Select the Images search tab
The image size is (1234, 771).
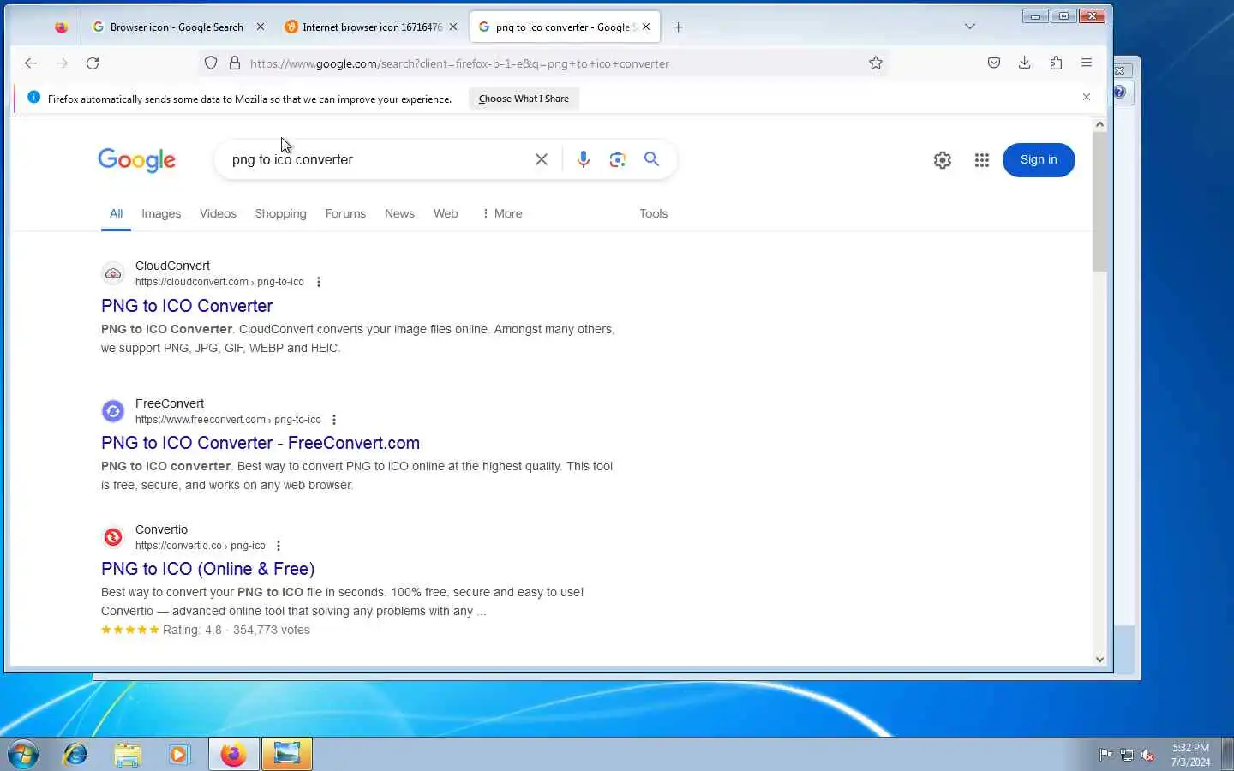pyautogui.click(x=161, y=213)
